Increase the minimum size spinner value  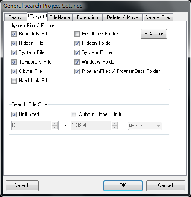click(x=55, y=123)
